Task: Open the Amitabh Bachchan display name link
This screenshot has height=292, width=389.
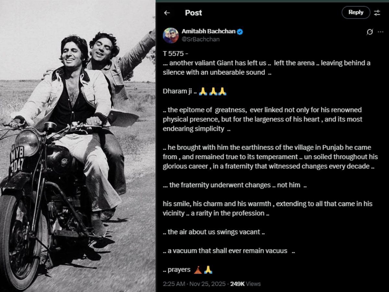Action: (209, 31)
